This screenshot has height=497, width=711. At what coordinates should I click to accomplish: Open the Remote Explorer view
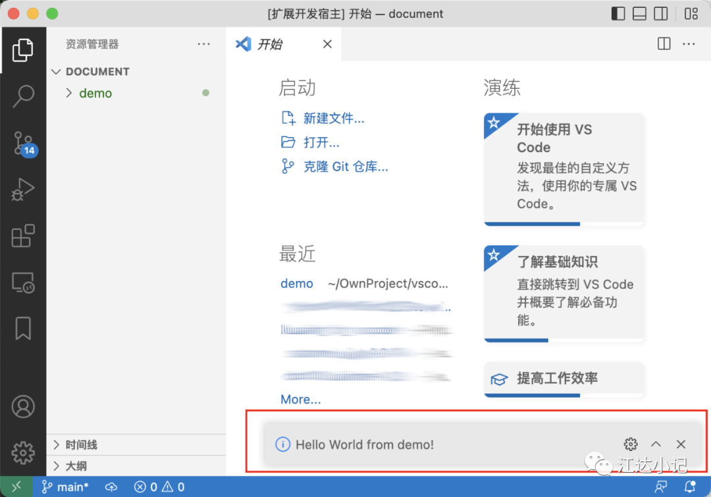coord(22,282)
